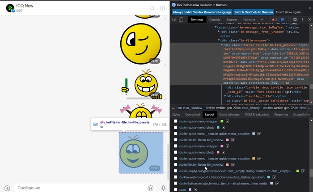
Task: Dismiss the DevTools language info banner
Action: point(310,8)
